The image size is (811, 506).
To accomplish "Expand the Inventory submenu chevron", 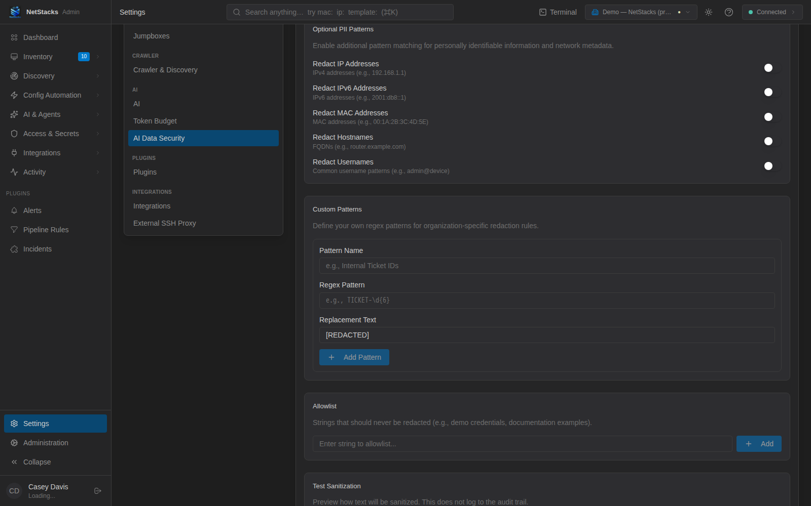I will point(98,57).
